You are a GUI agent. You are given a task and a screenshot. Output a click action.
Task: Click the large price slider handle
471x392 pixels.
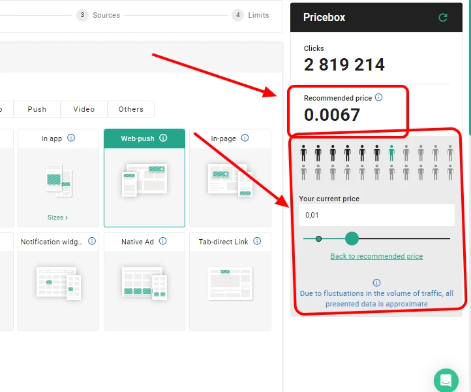pos(352,238)
